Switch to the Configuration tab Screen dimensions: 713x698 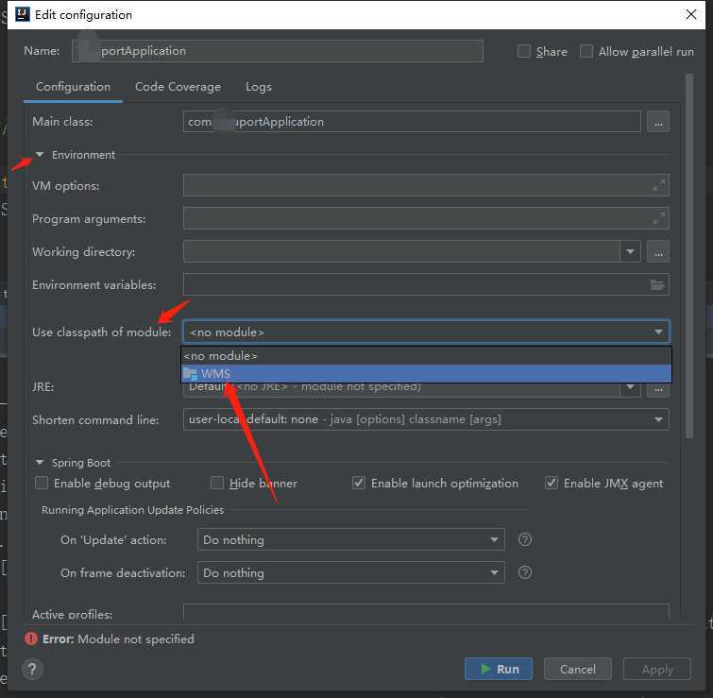(x=74, y=87)
